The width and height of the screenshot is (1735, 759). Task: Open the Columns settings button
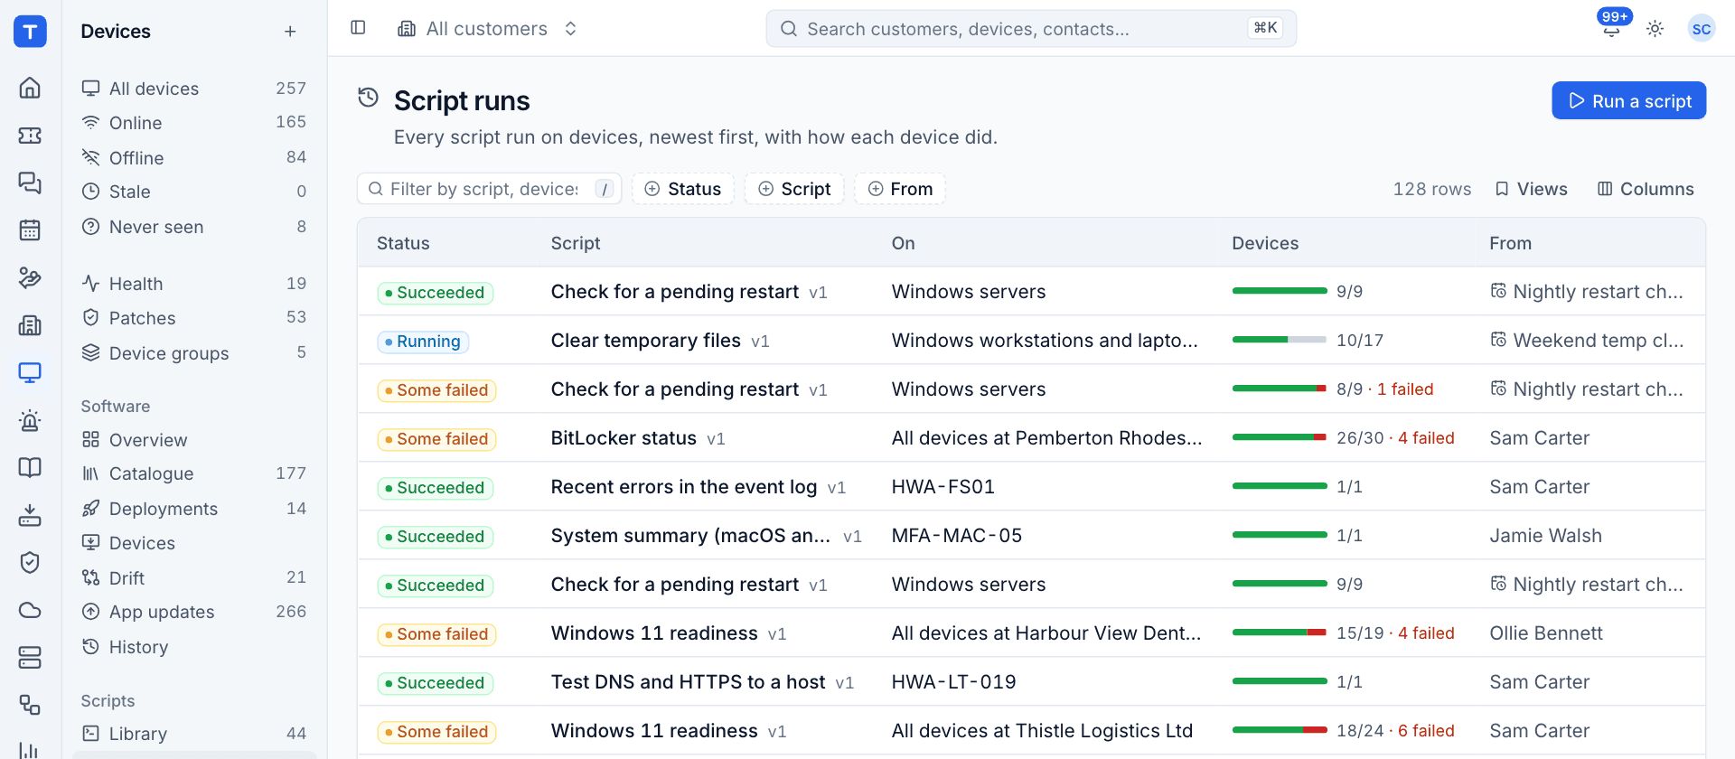1646,189
